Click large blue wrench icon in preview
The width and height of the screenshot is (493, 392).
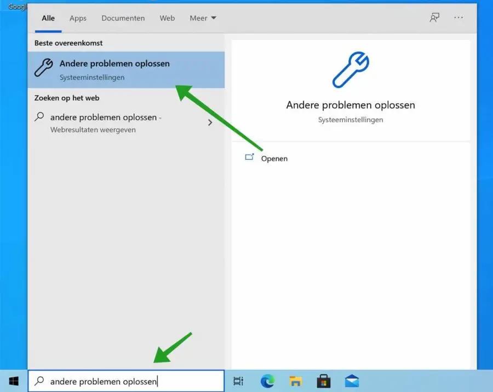[x=351, y=69]
